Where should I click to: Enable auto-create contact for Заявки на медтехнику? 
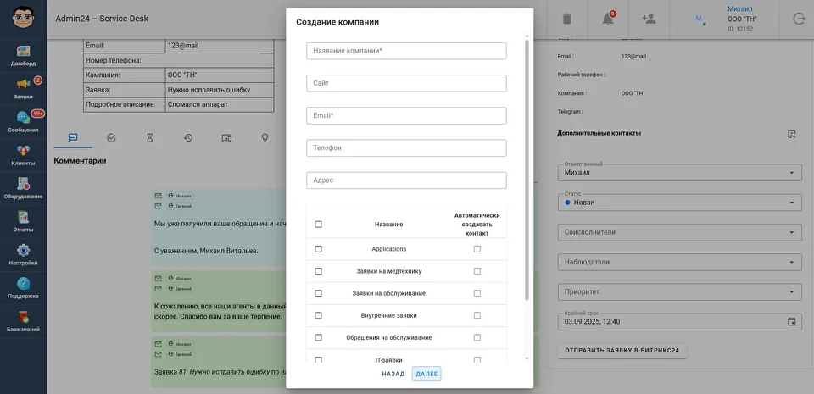tap(477, 271)
